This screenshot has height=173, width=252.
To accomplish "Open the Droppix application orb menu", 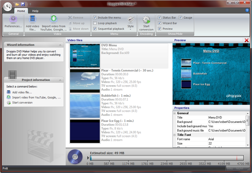I will pos(8,6).
